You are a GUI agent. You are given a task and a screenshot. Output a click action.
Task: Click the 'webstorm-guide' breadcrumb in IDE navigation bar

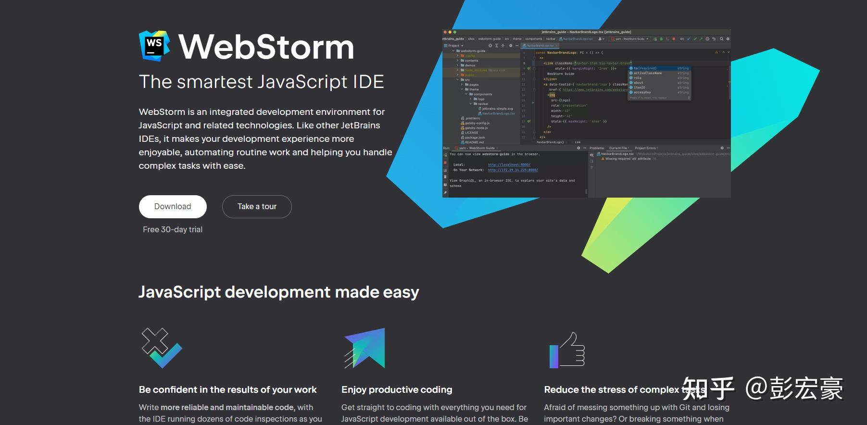490,39
